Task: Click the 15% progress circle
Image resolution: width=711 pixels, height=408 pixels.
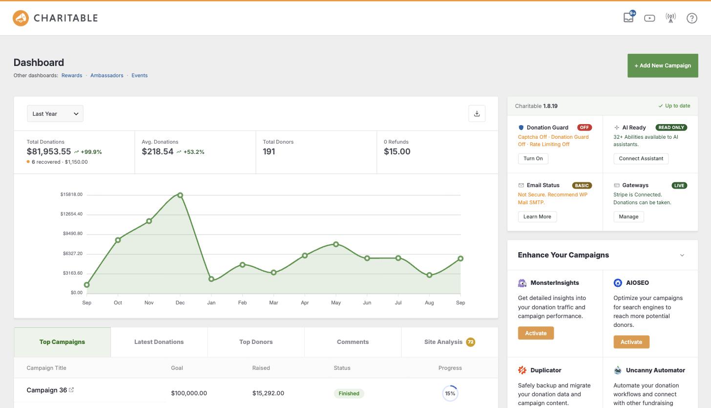Action: click(x=450, y=393)
